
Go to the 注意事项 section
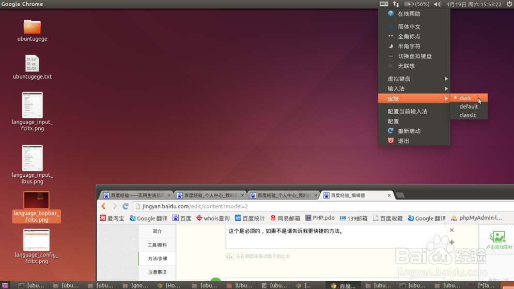point(158,272)
